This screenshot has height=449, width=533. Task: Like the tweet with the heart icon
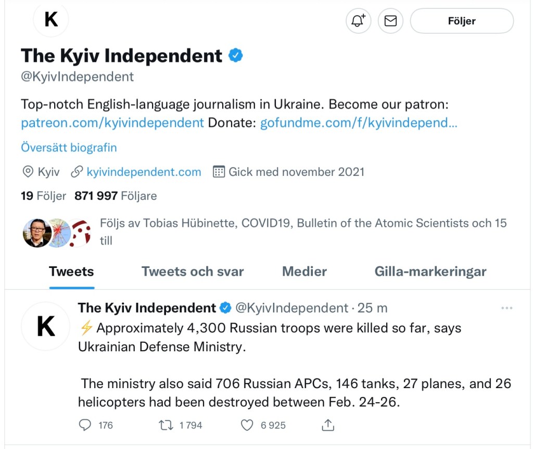[x=247, y=425]
